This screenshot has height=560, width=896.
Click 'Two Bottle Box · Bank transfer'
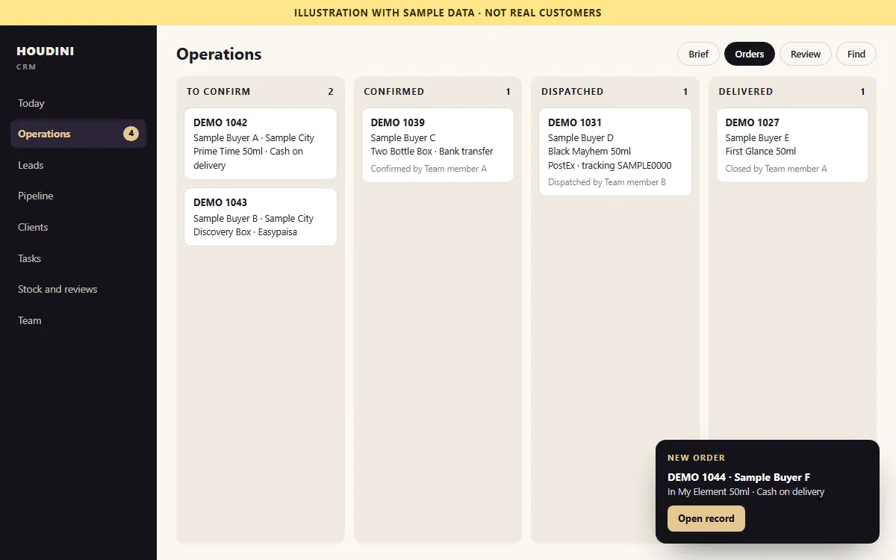pyautogui.click(x=432, y=152)
